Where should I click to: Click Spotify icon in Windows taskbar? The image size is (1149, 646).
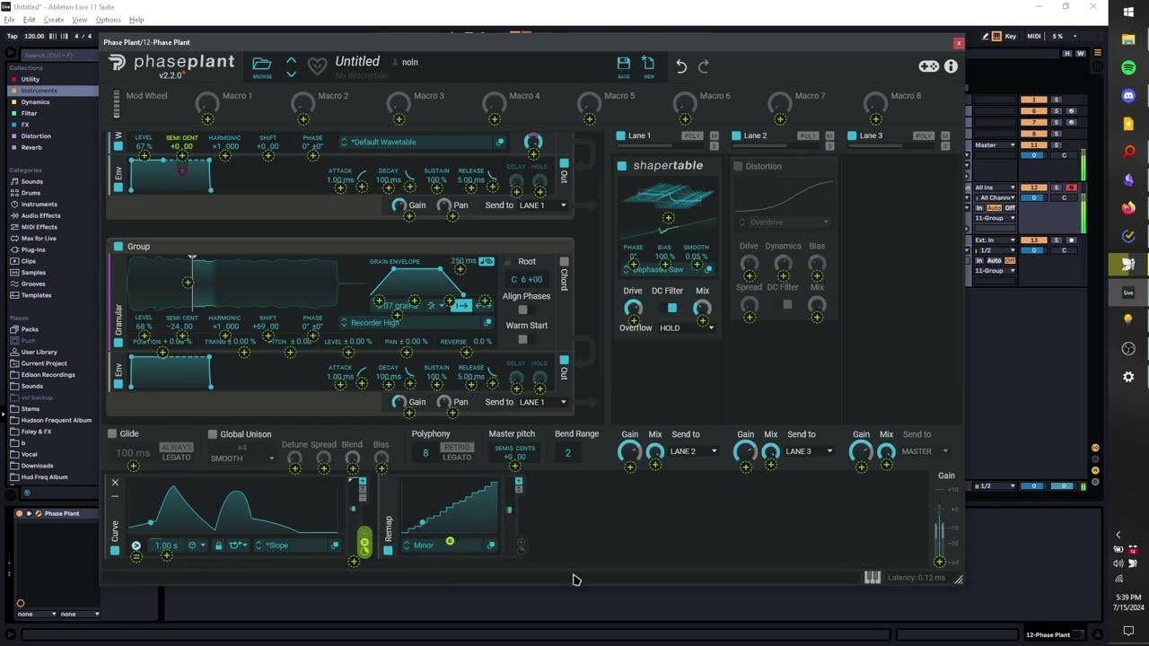point(1128,67)
